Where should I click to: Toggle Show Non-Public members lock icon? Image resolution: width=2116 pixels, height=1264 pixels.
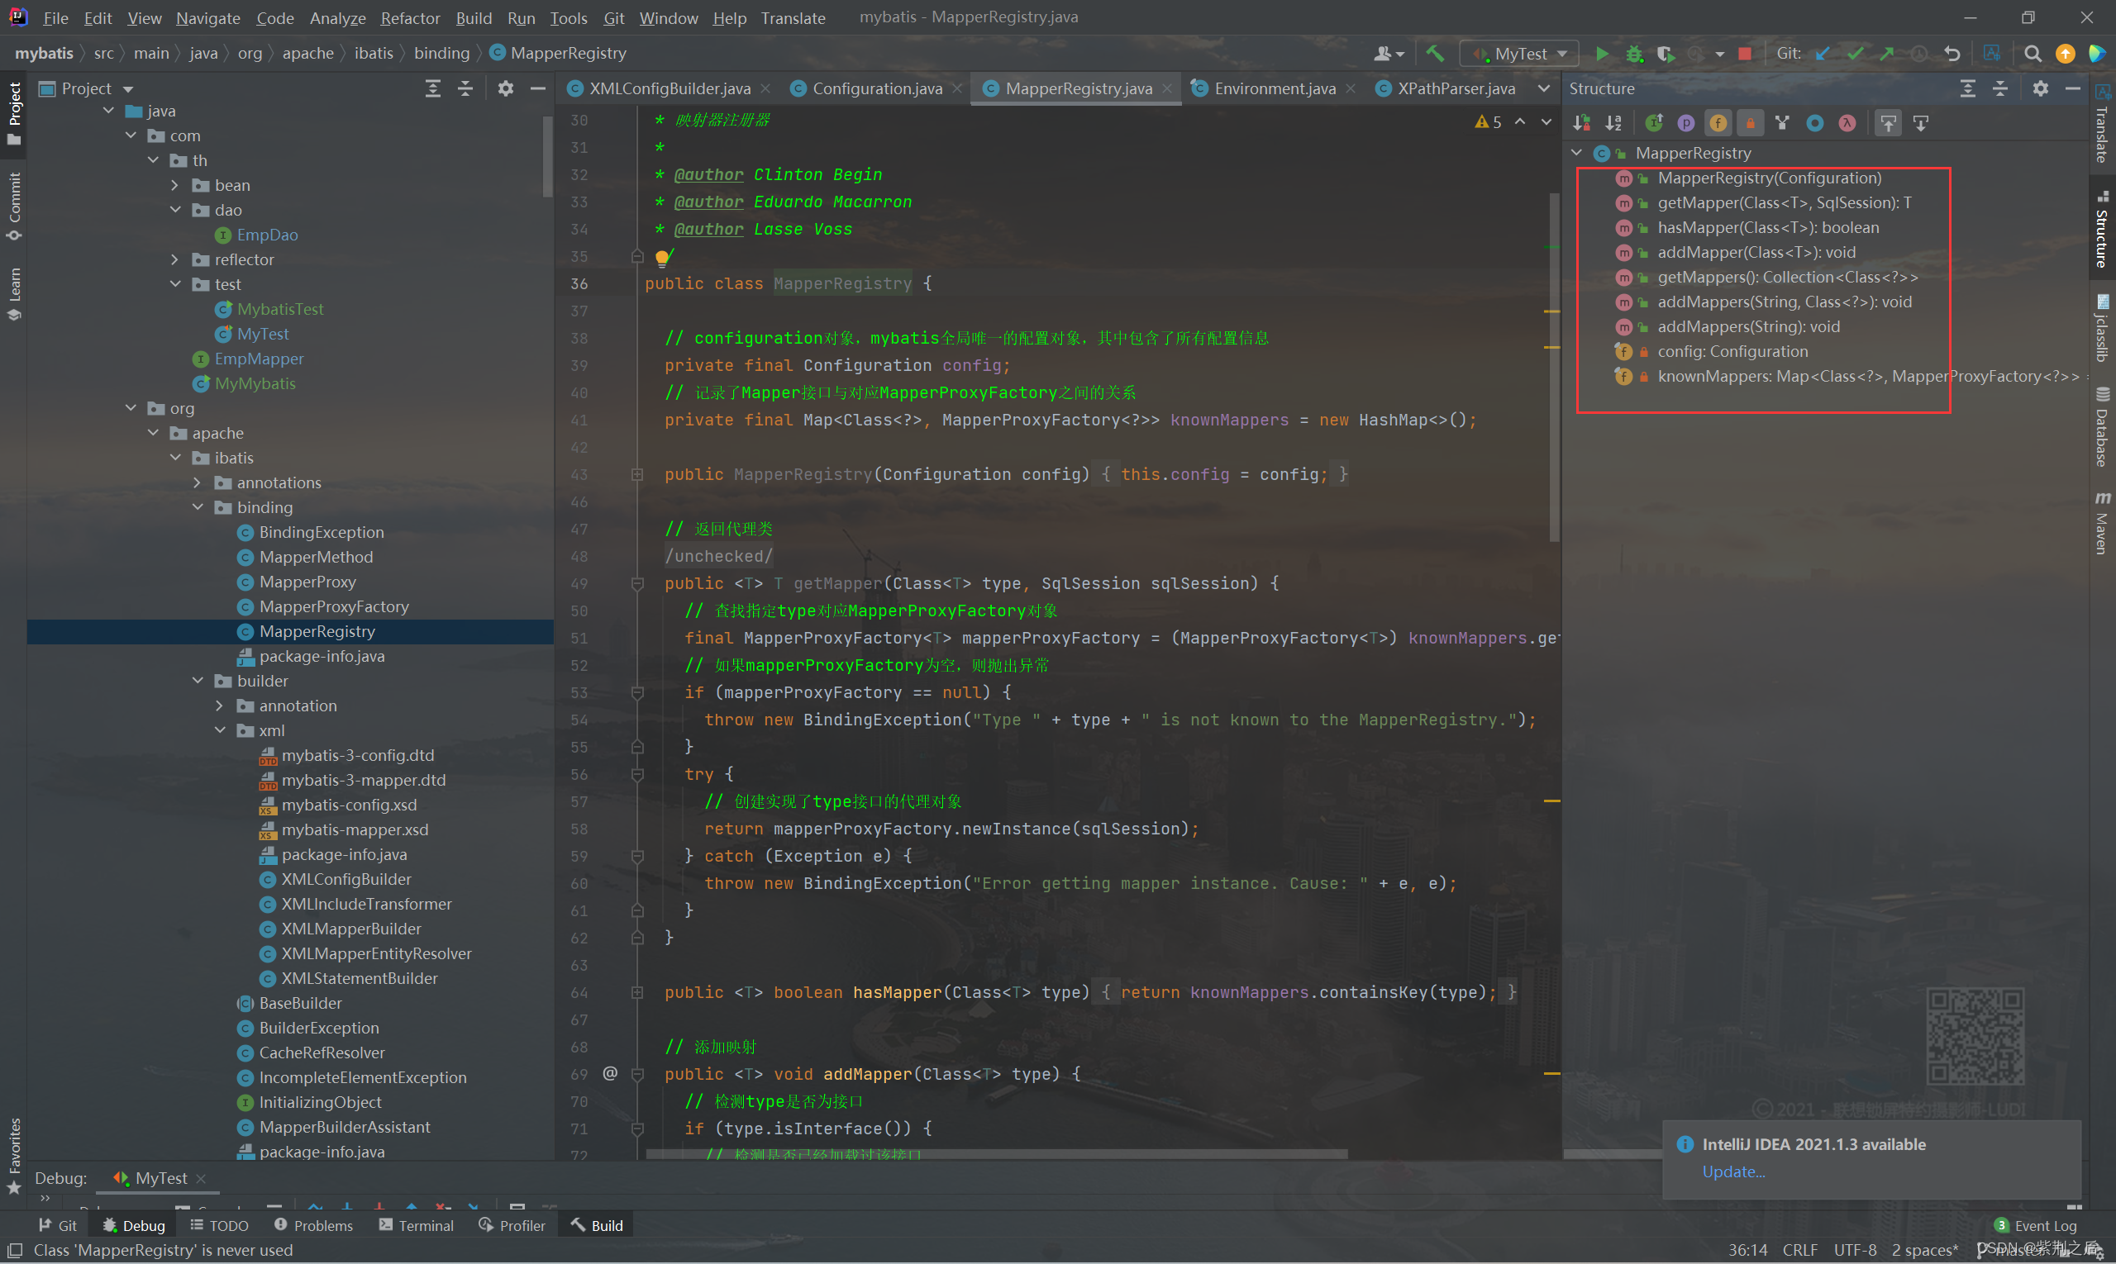1751,122
